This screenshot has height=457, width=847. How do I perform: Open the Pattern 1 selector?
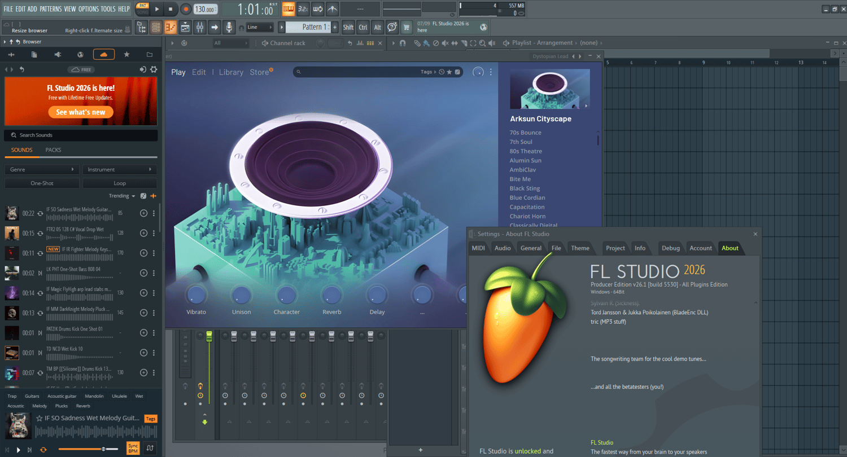click(308, 27)
